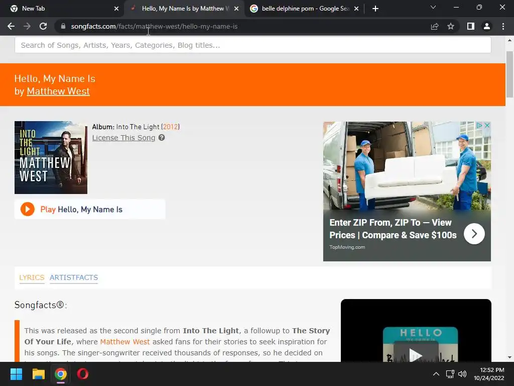Open Matthew West link in Songfacts paragraph
This screenshot has height=386, width=514.
pos(125,342)
